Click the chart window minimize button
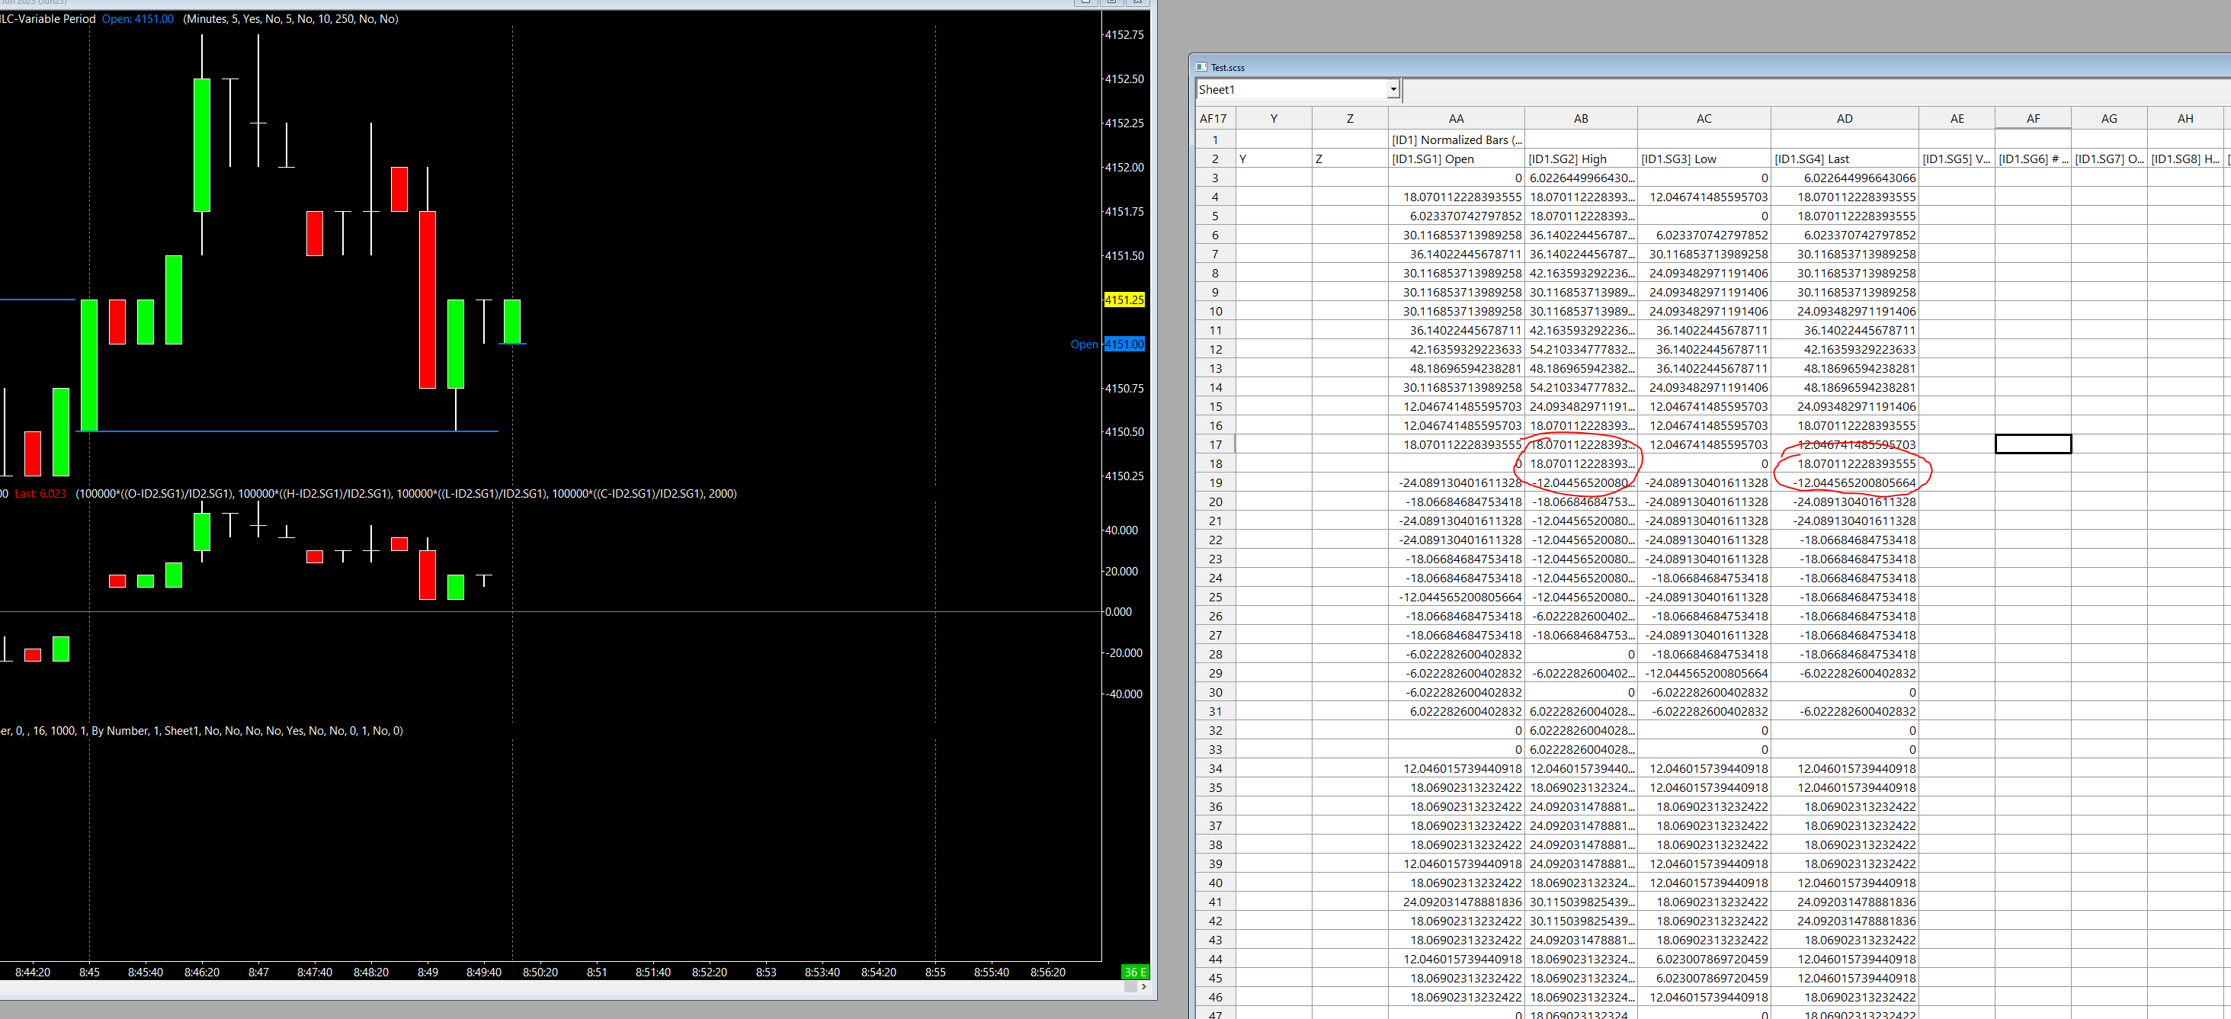2231x1019 pixels. [x=1085, y=2]
